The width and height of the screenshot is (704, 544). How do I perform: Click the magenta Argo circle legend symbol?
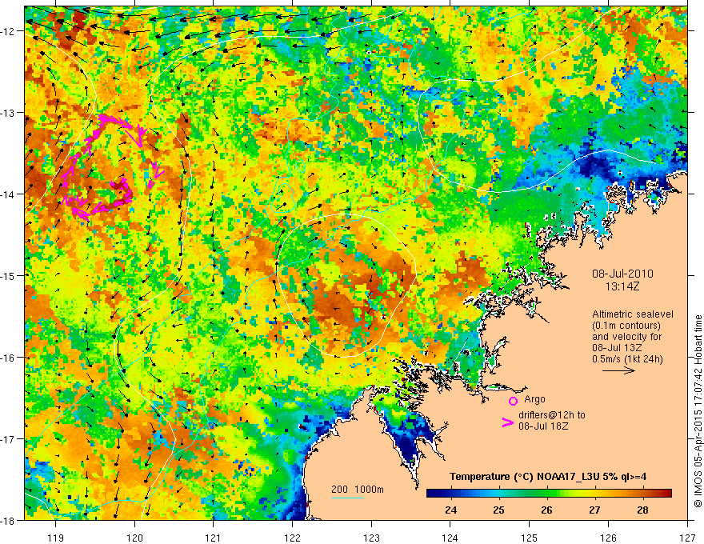513,401
